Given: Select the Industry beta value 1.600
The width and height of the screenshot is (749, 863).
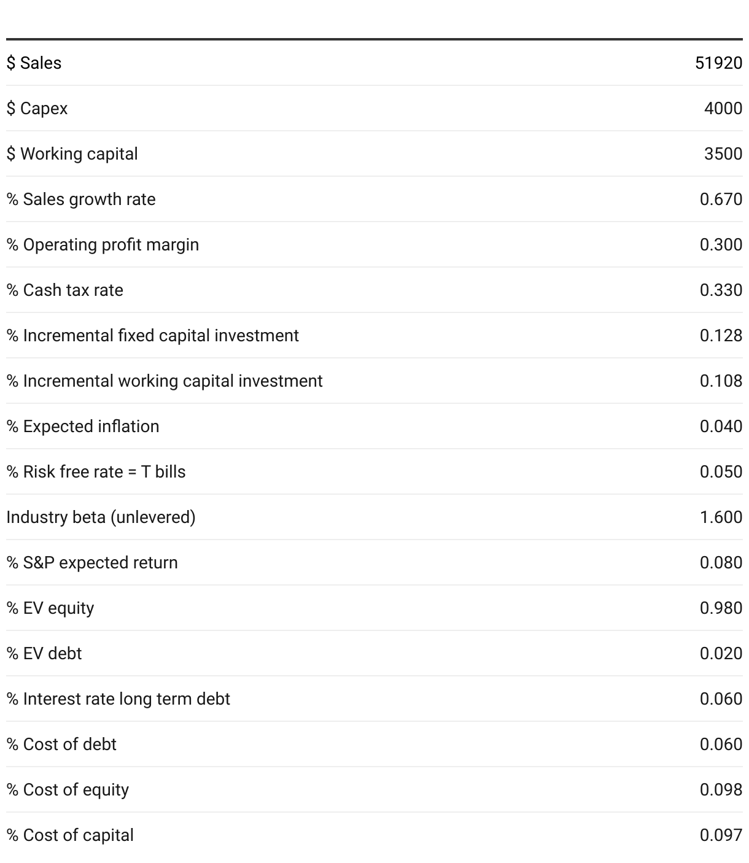Looking at the screenshot, I should pos(721,517).
